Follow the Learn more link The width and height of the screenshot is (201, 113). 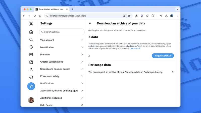(x=135, y=48)
